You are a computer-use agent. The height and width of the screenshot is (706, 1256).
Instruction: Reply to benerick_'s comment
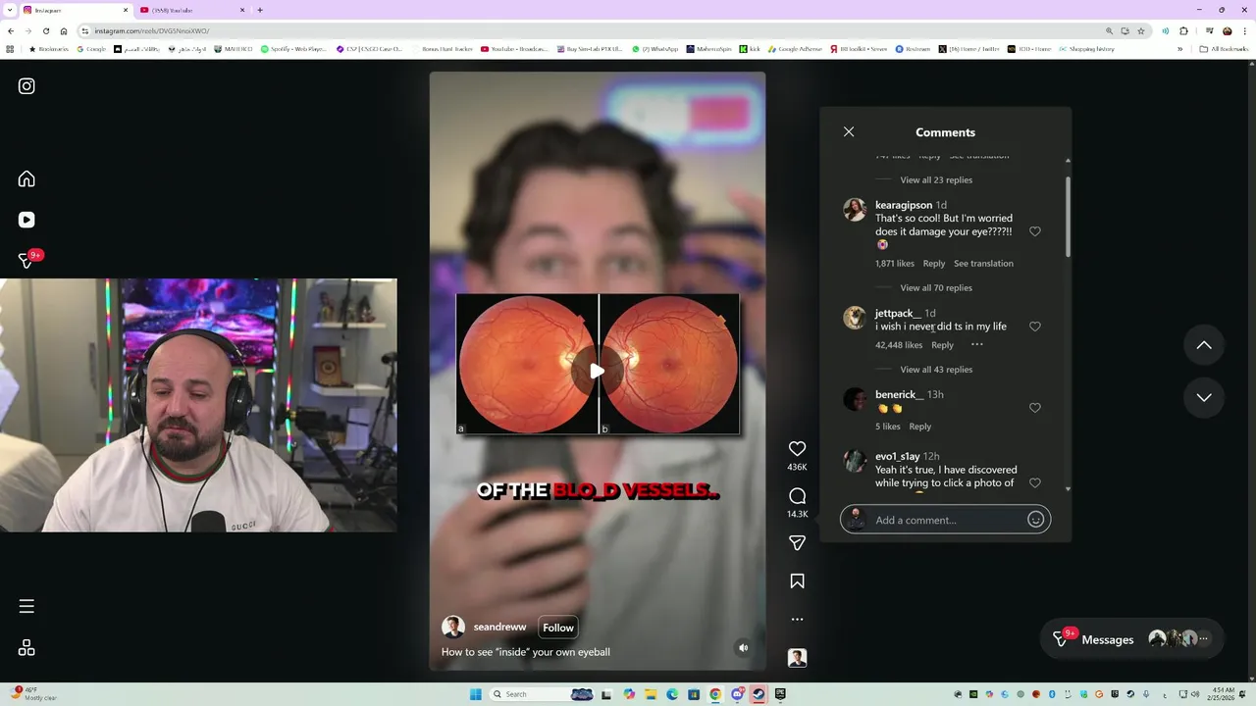pos(919,427)
